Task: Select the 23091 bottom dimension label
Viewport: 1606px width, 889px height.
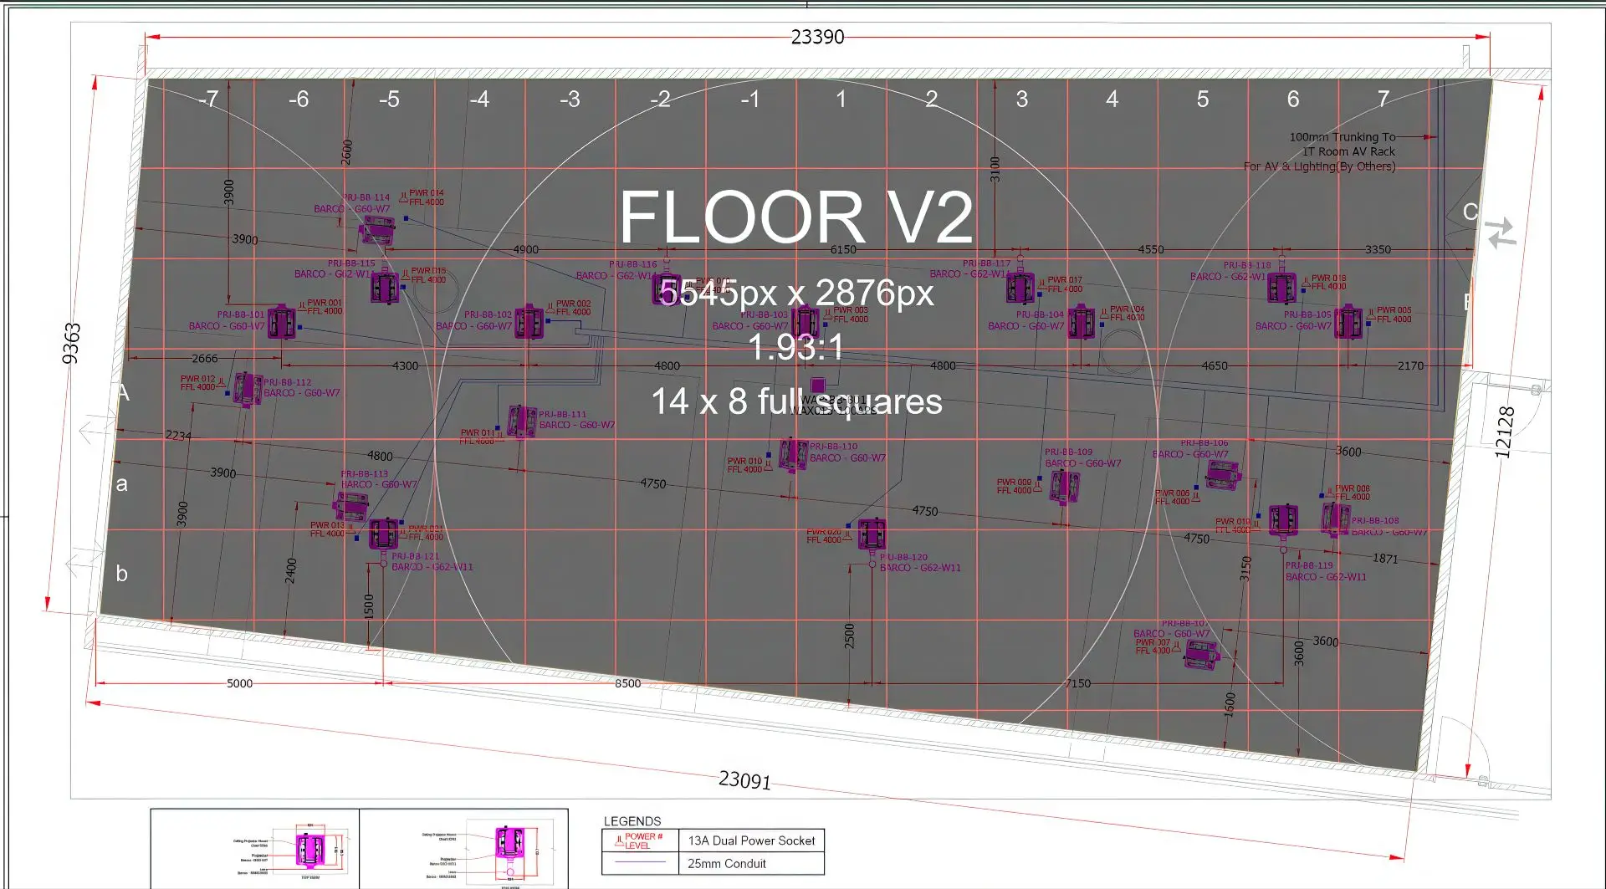Action: 744,779
